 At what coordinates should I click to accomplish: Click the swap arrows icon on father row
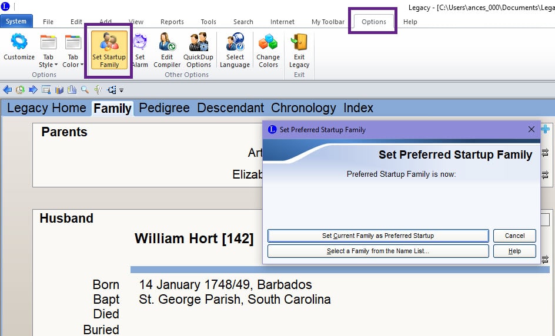click(x=545, y=153)
